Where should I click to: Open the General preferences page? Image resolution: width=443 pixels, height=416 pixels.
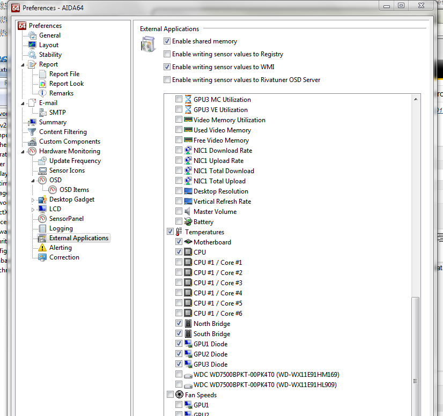click(x=50, y=35)
